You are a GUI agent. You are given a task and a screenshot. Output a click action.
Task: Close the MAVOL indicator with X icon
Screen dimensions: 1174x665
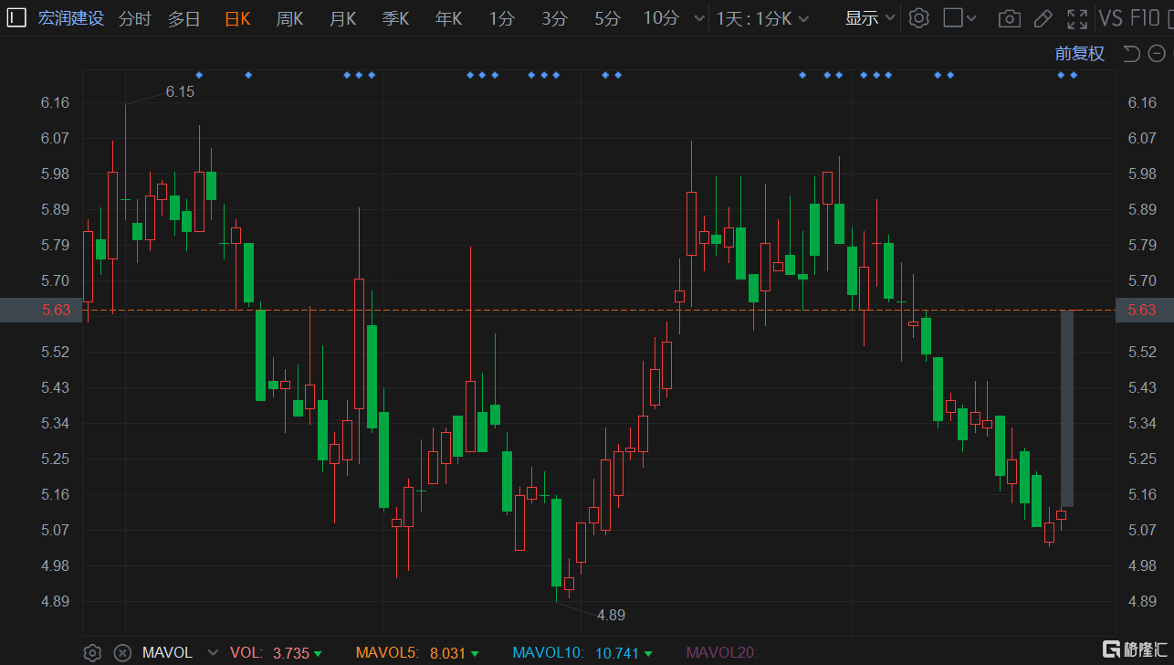[122, 652]
